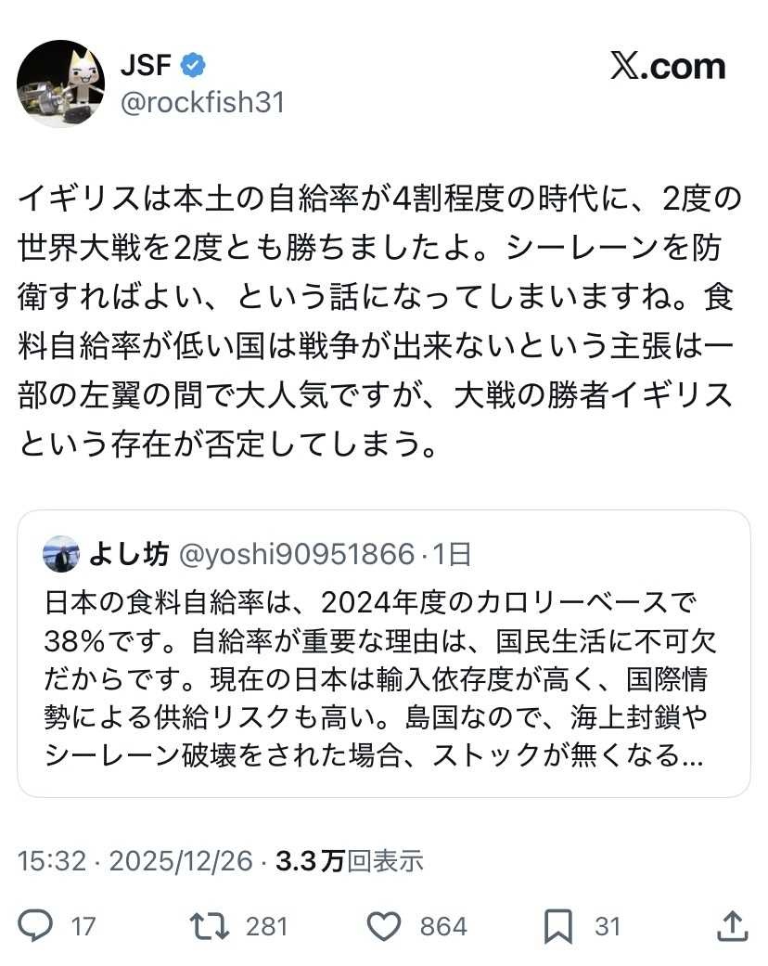The image size is (768, 966).
Task: Open JSF's profile avatar
Action: (60, 84)
